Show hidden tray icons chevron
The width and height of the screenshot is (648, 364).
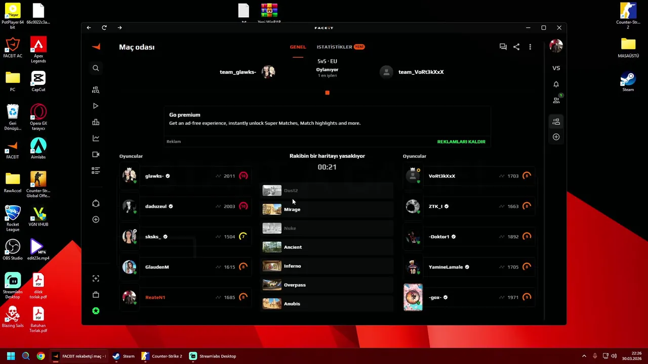coord(584,356)
